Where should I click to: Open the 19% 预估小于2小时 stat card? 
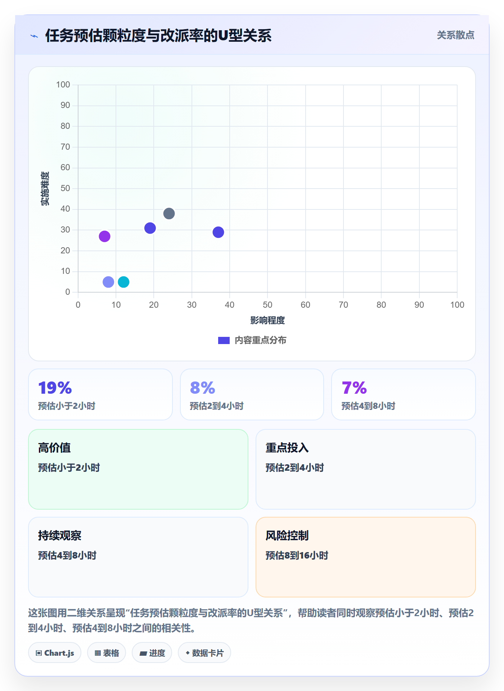(100, 394)
